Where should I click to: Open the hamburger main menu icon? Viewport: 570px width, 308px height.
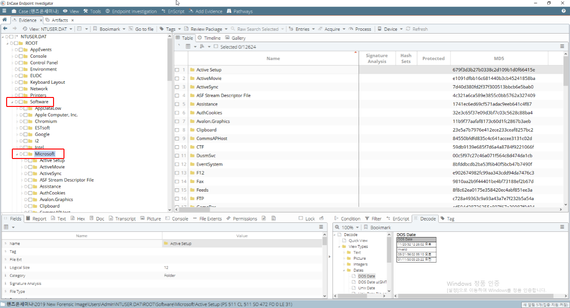click(x=4, y=11)
